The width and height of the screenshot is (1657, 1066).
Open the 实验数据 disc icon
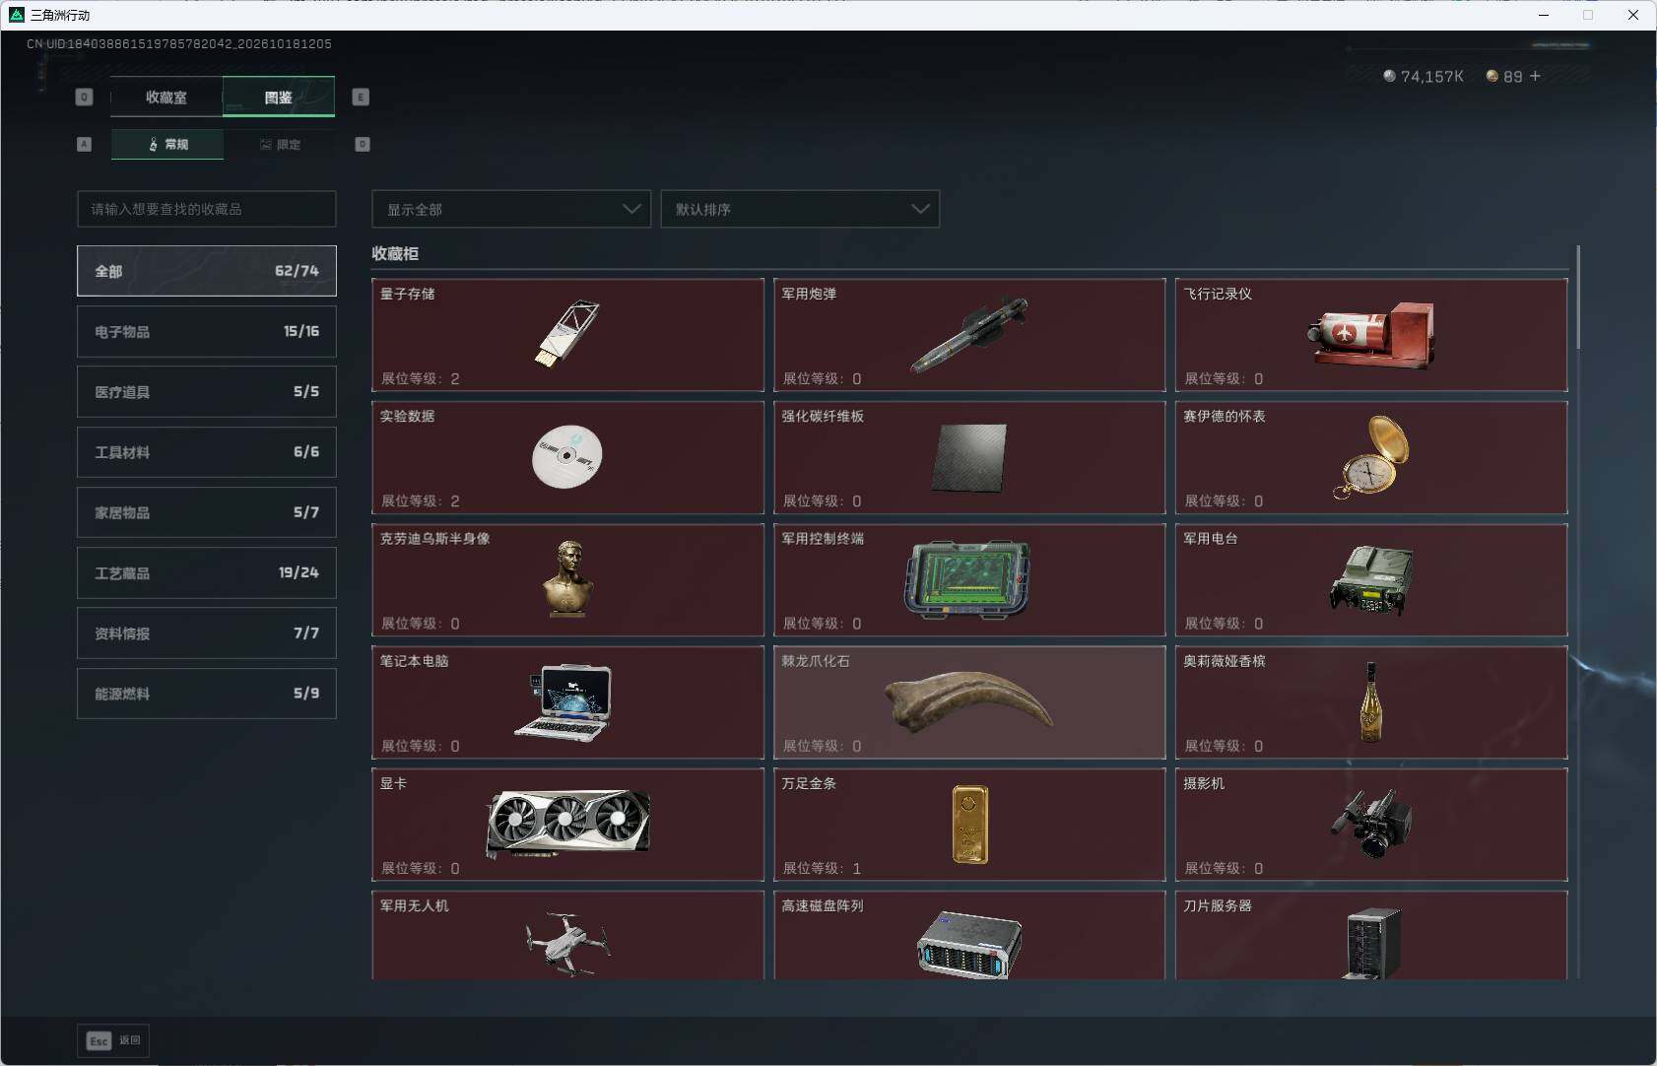coord(566,457)
